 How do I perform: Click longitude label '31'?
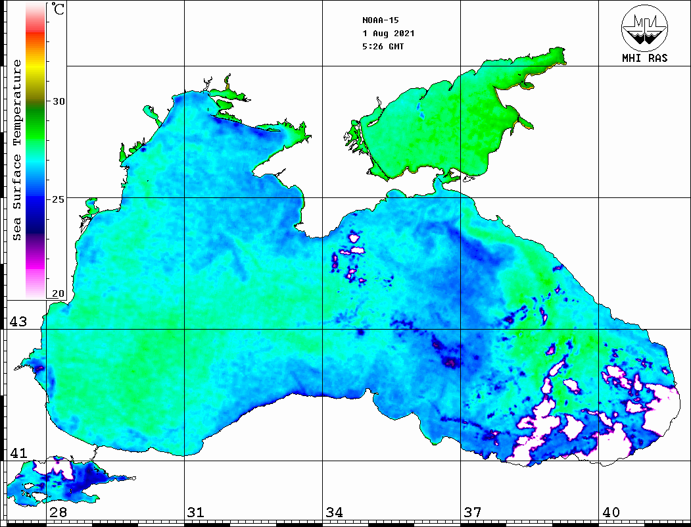tap(196, 512)
